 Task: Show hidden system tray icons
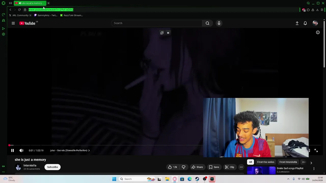coord(288,179)
